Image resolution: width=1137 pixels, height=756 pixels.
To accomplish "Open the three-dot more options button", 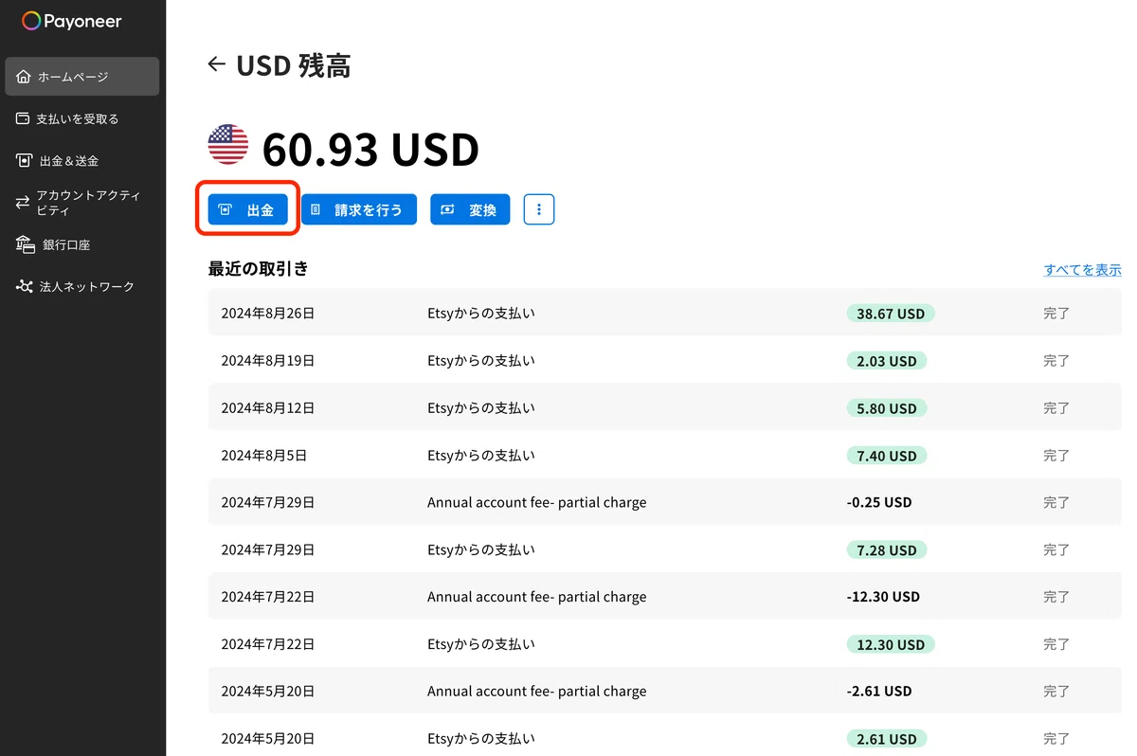I will (539, 209).
